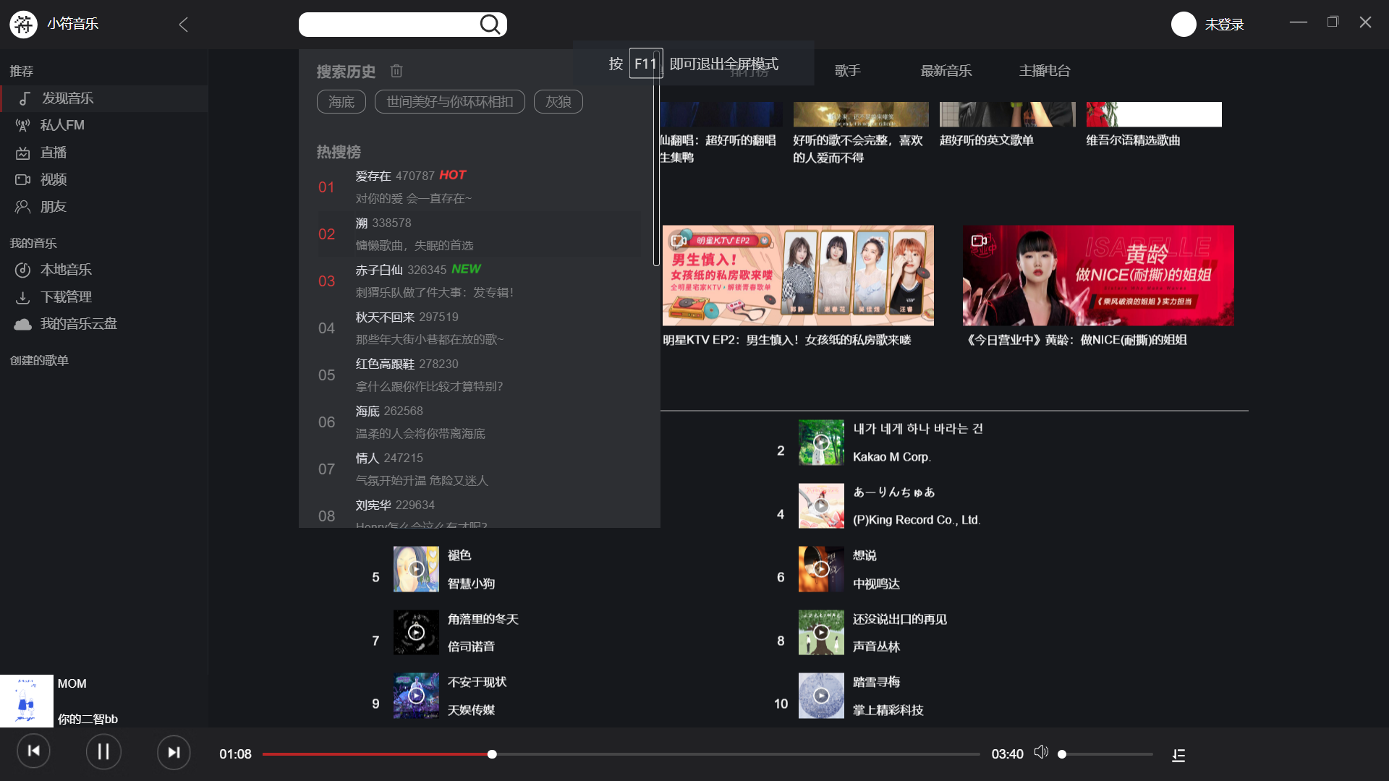Open 明星KTV EP2 video banner
1389x781 pixels.
798,276
